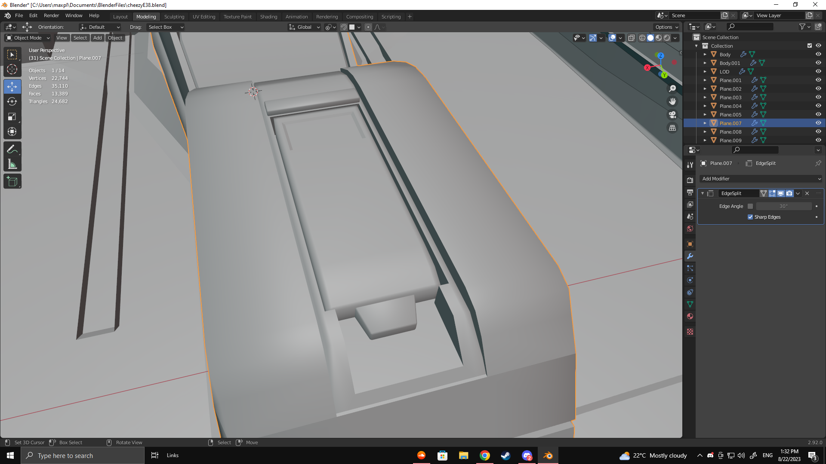
Task: Open the Add Modifier dropdown
Action: pos(761,179)
